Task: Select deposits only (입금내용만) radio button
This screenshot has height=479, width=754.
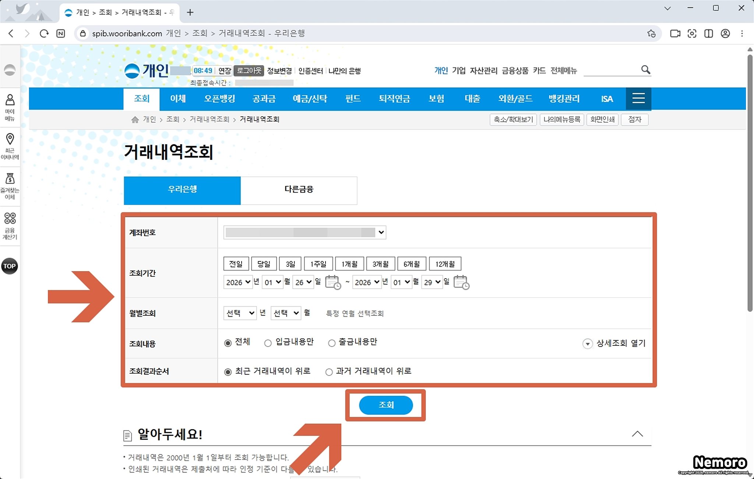Action: (268, 343)
